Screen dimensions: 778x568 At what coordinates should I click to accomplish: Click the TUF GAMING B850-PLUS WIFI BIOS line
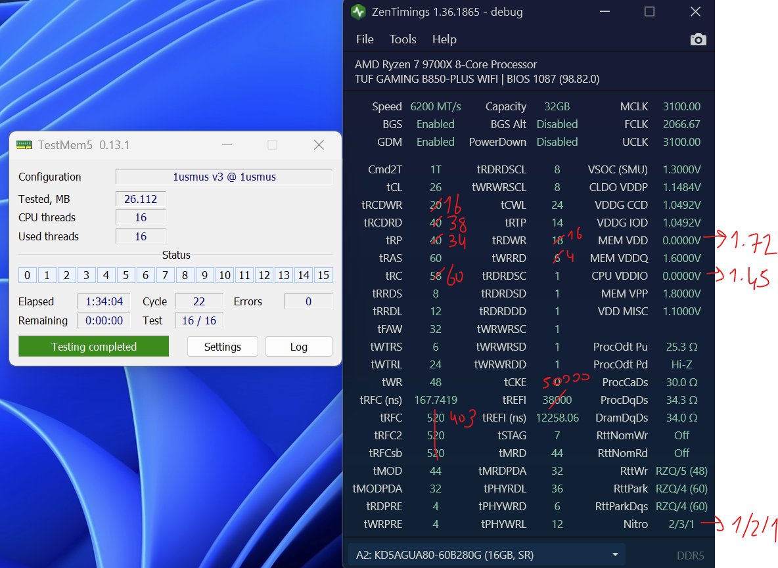[477, 79]
